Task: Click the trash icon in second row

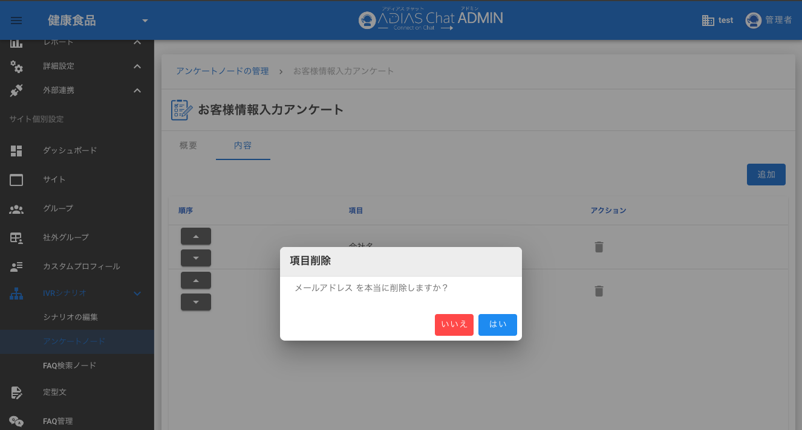Action: tap(599, 291)
